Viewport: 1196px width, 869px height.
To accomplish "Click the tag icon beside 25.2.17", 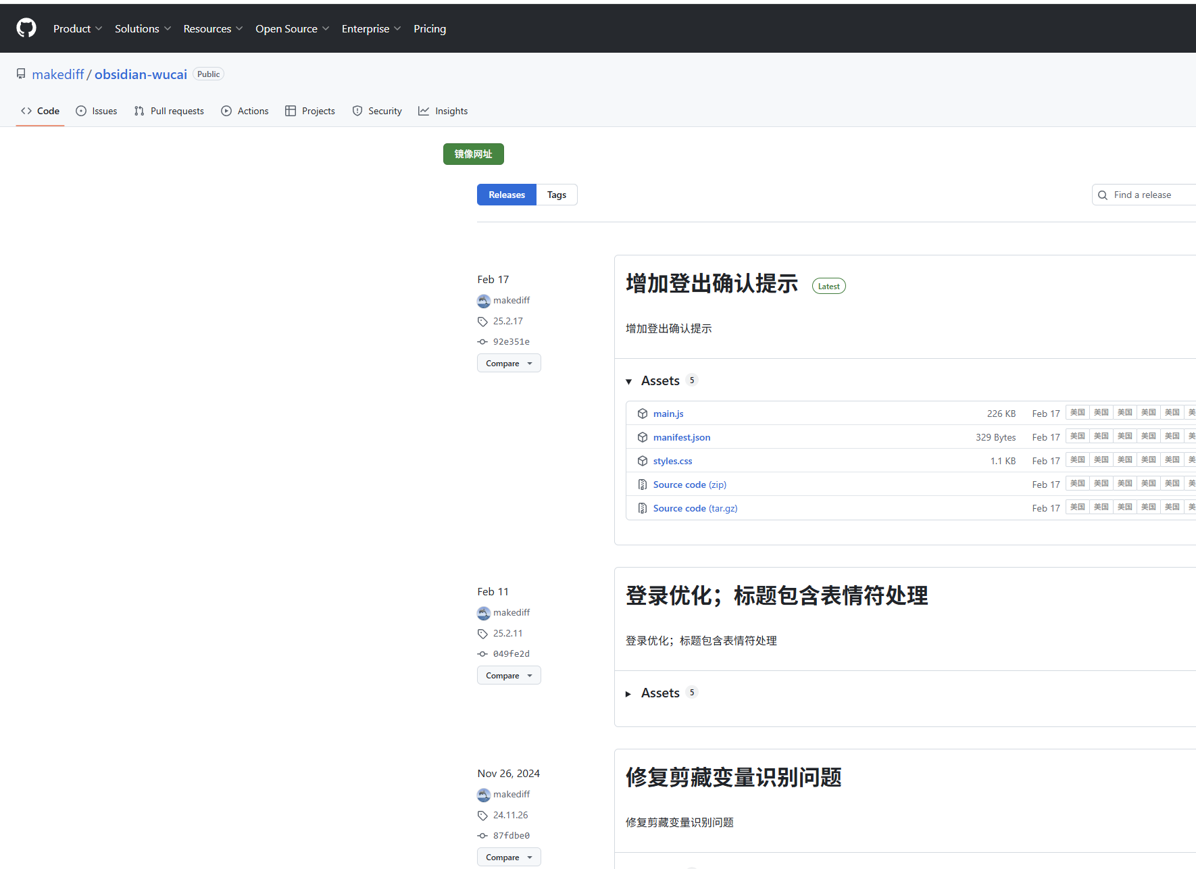I will (482, 322).
